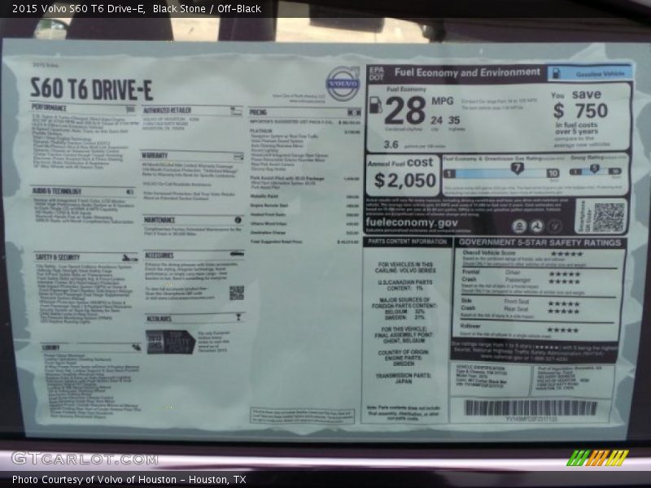The height and width of the screenshot is (488, 651).
Task: Click the Smog Rating marker at 5
Action: 594,168
